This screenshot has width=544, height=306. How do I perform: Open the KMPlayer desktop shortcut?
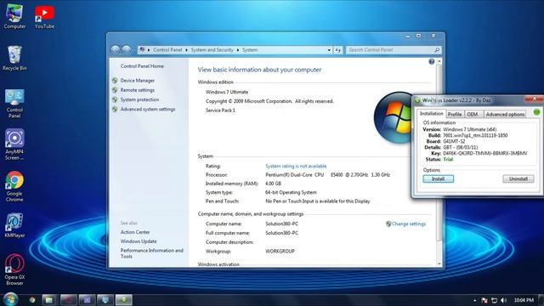(14, 225)
